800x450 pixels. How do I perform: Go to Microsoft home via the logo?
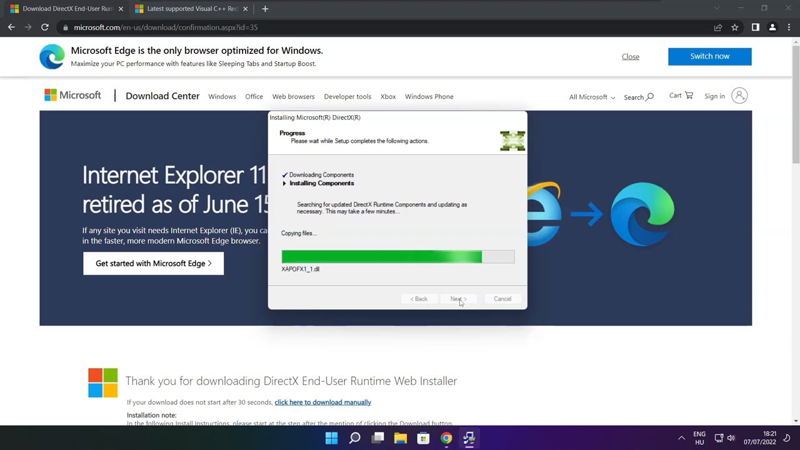tap(72, 95)
